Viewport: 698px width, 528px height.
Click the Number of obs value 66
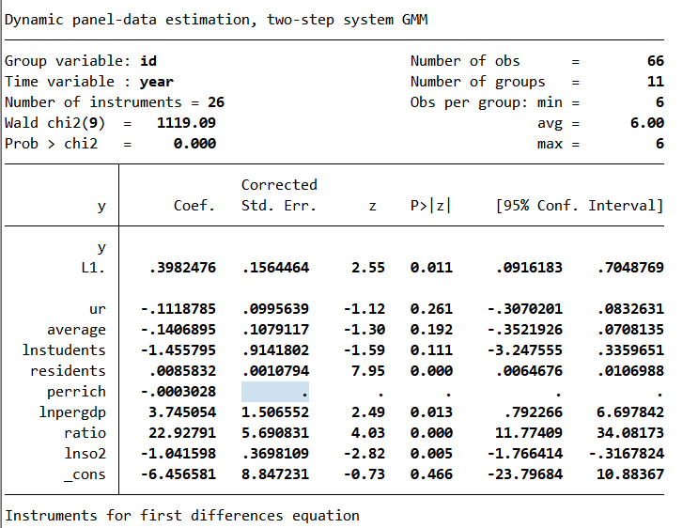point(655,61)
